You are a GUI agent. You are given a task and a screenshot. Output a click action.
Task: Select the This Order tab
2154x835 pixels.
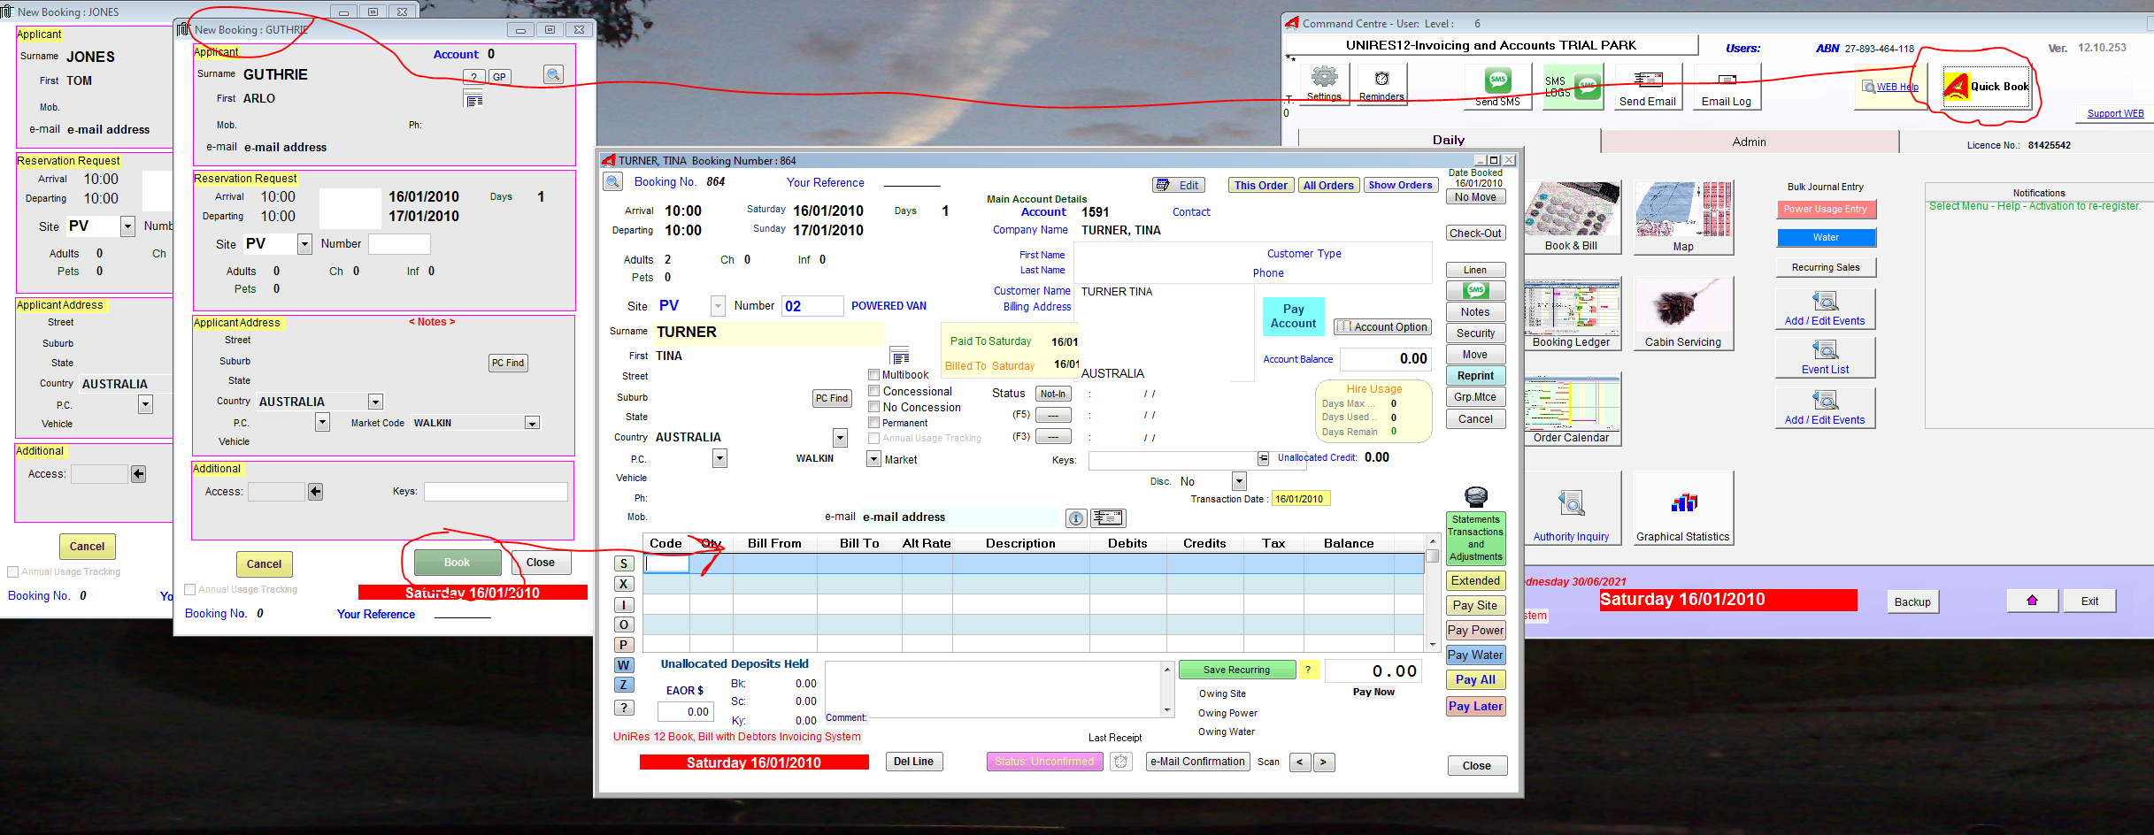[x=1260, y=185]
